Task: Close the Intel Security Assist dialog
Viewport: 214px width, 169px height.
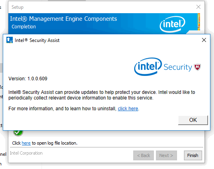Action: coord(204,40)
